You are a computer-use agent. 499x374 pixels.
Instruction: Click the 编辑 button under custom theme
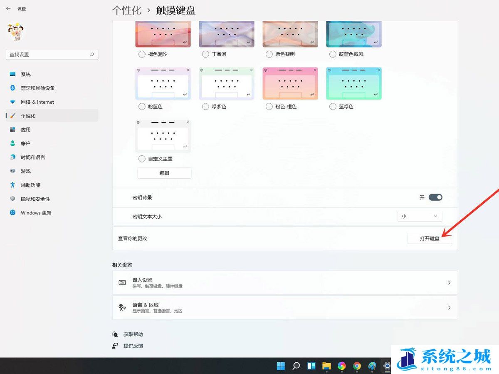click(x=164, y=173)
